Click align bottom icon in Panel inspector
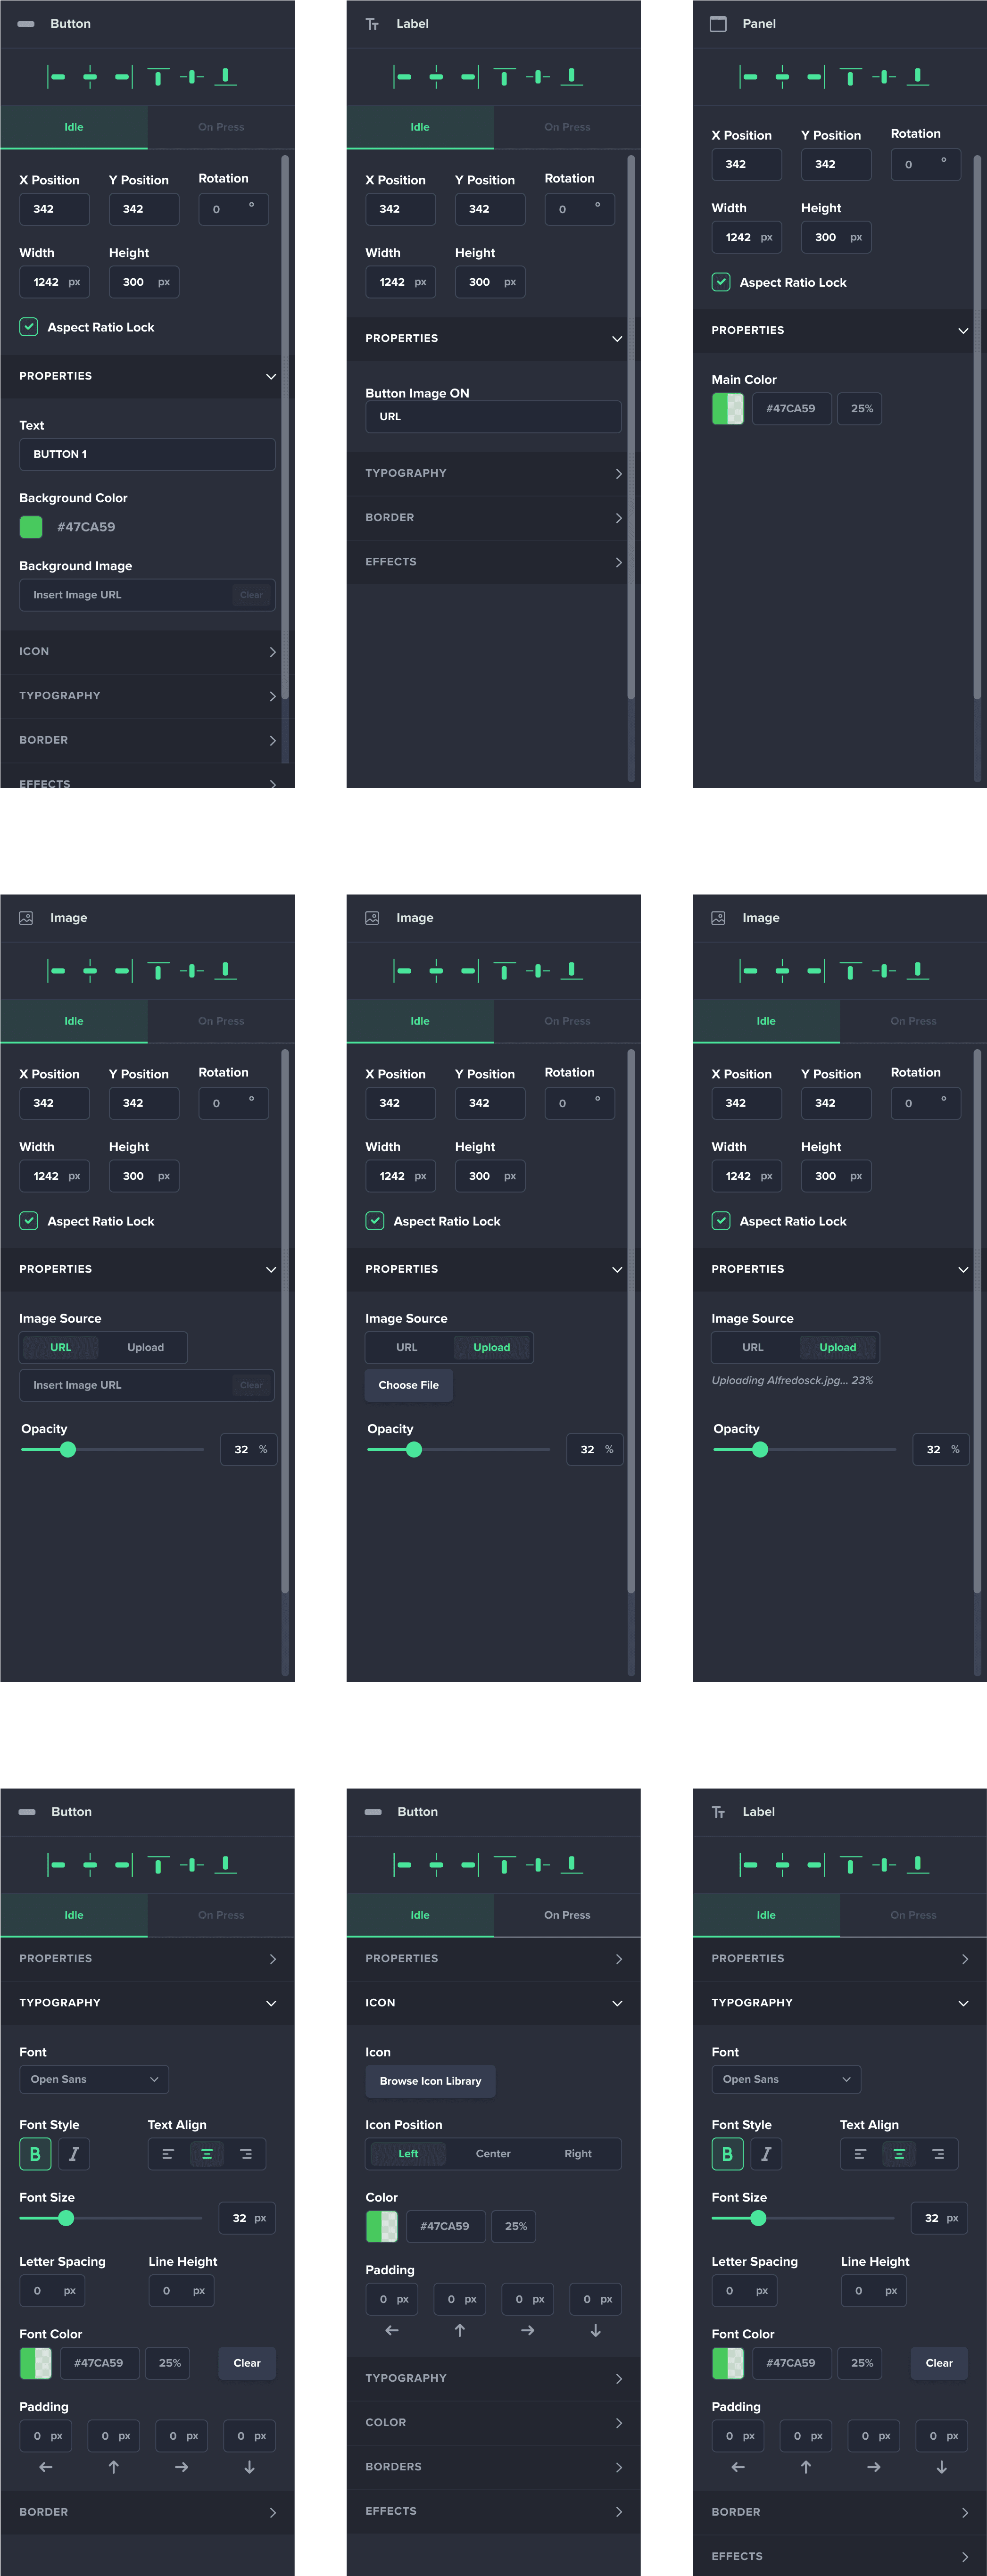 pos(917,76)
